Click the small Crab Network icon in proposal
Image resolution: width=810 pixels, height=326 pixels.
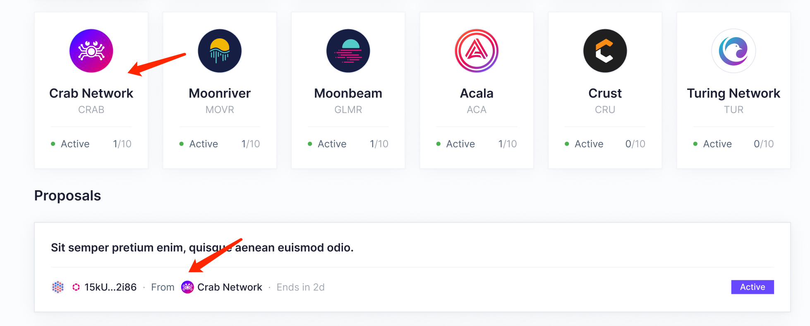(187, 287)
